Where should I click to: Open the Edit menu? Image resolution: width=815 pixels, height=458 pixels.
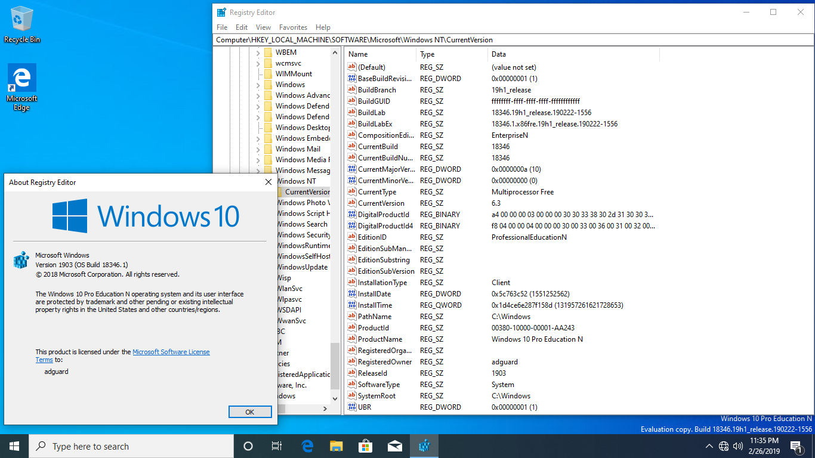tap(242, 27)
